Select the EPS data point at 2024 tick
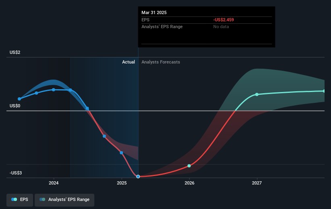 [53, 90]
